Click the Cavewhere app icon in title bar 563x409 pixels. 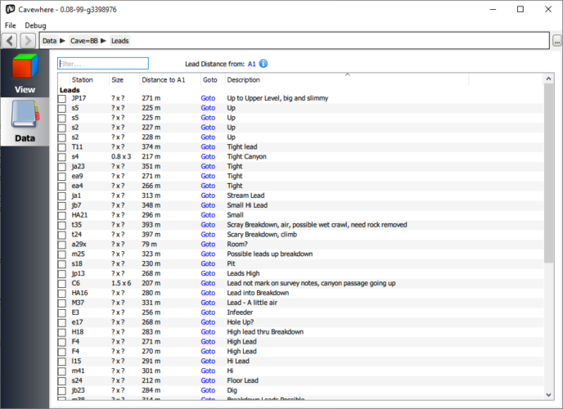coord(10,9)
